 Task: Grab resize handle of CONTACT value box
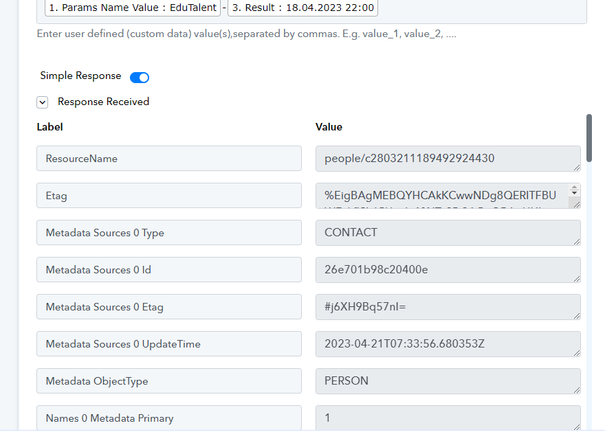(576, 240)
